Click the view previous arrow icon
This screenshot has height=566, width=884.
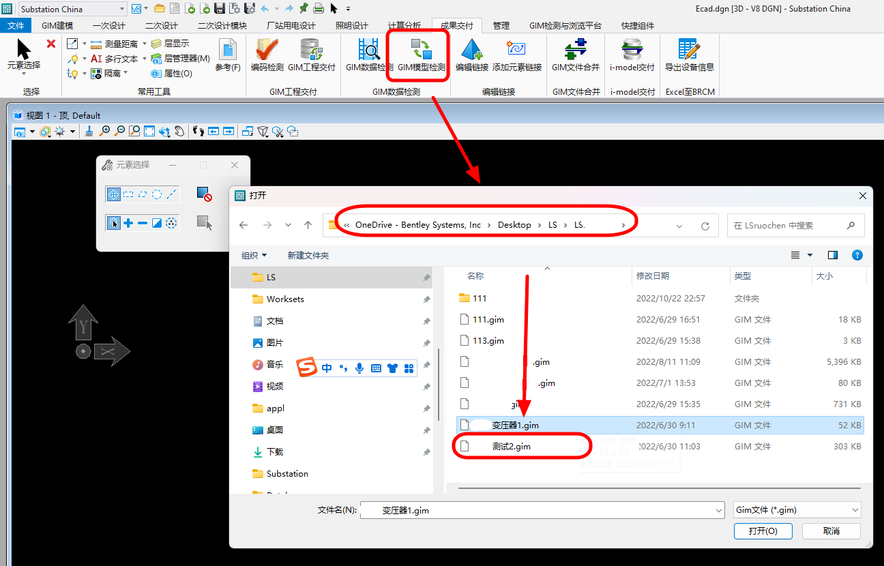(213, 131)
